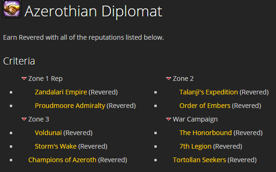The image size is (276, 172).
Task: Open the Tortollan Seekers link
Action: (199, 160)
